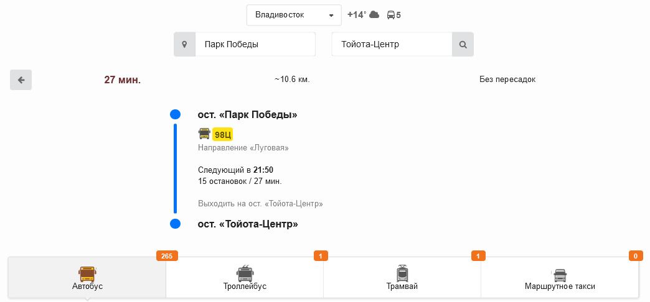Click the trolleybus icon
Screen dimensions: 650x302
245,273
